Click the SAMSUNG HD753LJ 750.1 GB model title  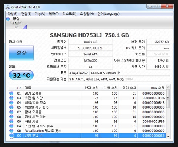pos(89,35)
